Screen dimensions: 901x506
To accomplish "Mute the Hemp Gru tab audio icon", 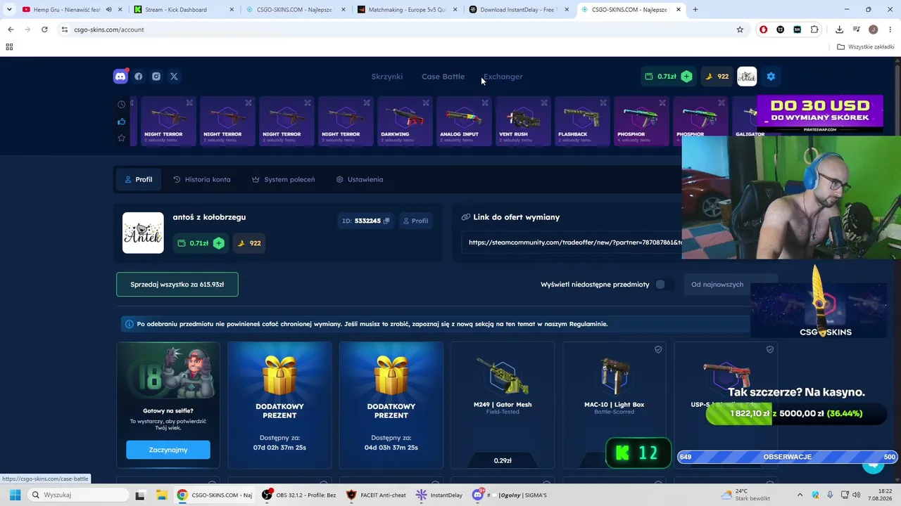I will coord(108,10).
